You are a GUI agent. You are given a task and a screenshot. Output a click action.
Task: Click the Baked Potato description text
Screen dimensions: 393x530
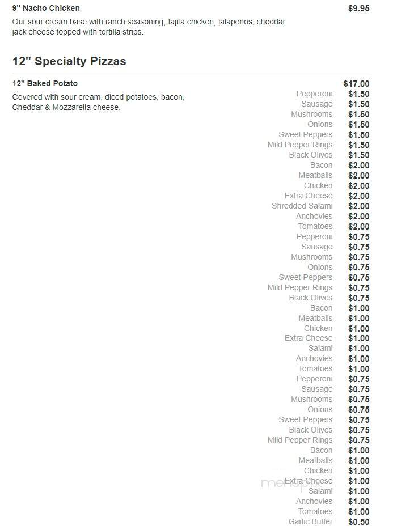pyautogui.click(x=99, y=102)
